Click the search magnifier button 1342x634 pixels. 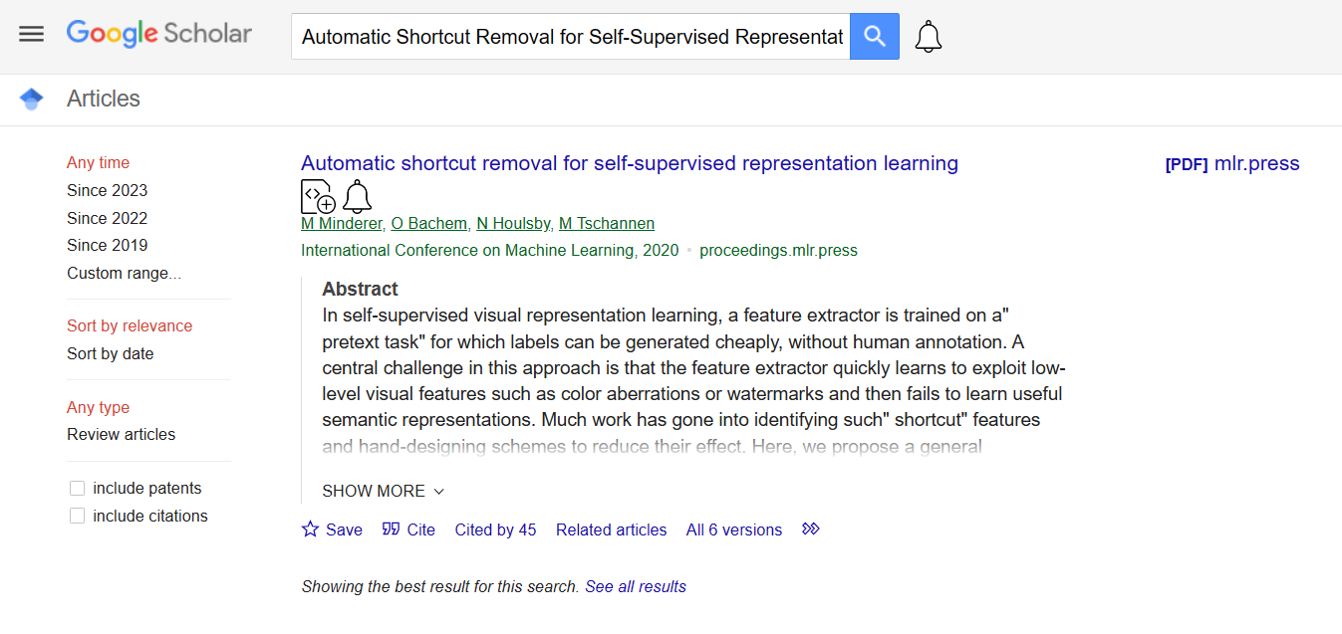874,36
